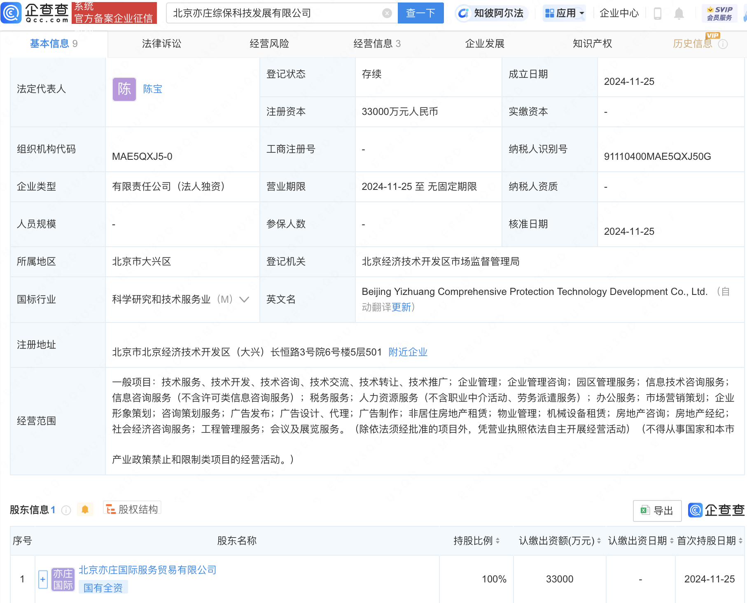Click the orange bell alert icon beside 股东信息
Viewport: 747px width, 603px height.
[x=85, y=510]
